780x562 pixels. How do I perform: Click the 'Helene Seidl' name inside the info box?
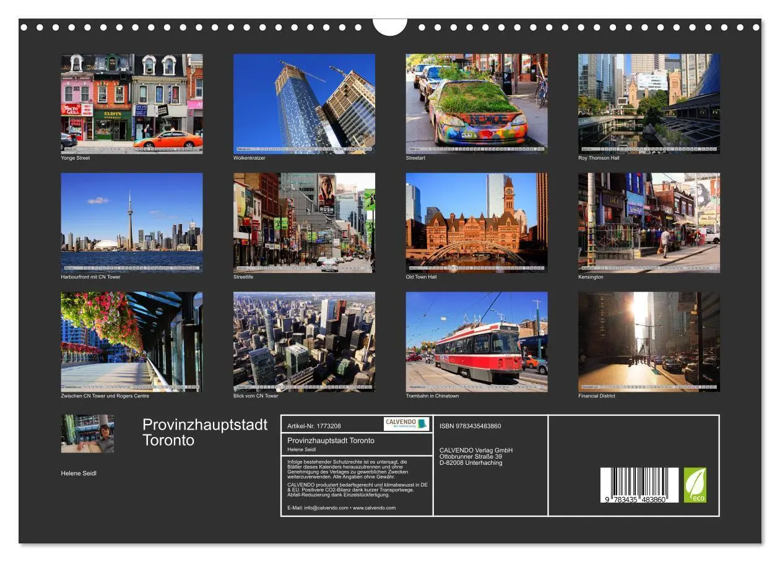pyautogui.click(x=301, y=449)
